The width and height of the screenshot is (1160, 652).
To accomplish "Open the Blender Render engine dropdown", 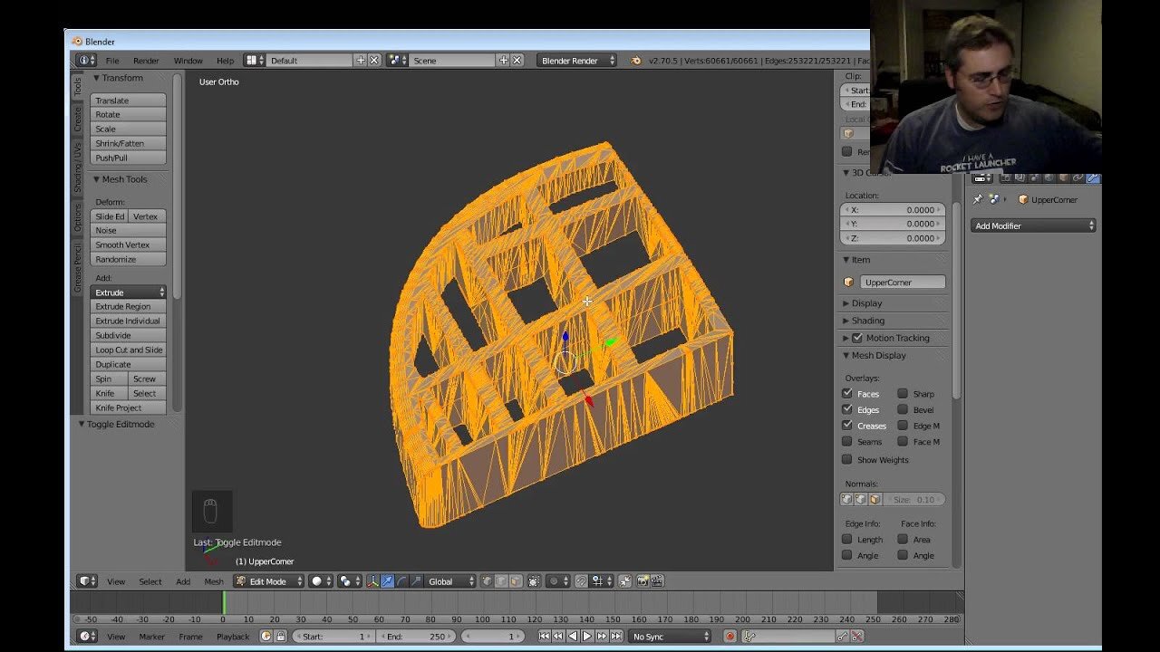I will (576, 61).
